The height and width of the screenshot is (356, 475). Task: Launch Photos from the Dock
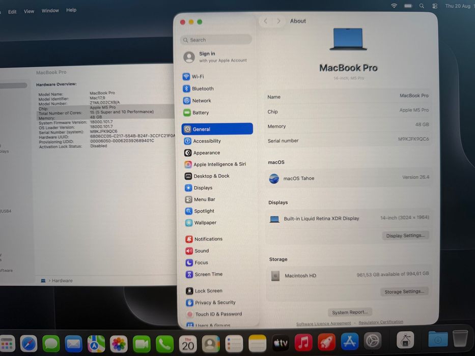pyautogui.click(x=119, y=344)
